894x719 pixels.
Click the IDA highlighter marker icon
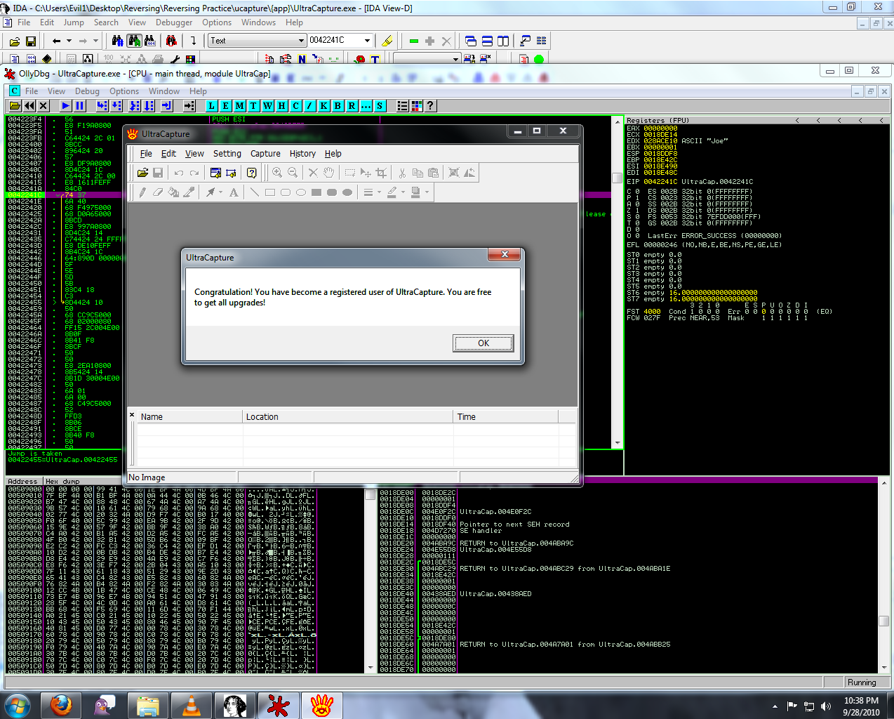pyautogui.click(x=387, y=41)
